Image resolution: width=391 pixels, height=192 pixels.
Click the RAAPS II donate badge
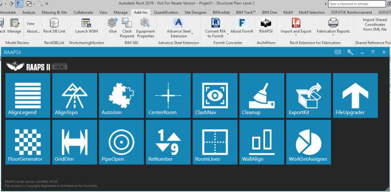(x=60, y=66)
